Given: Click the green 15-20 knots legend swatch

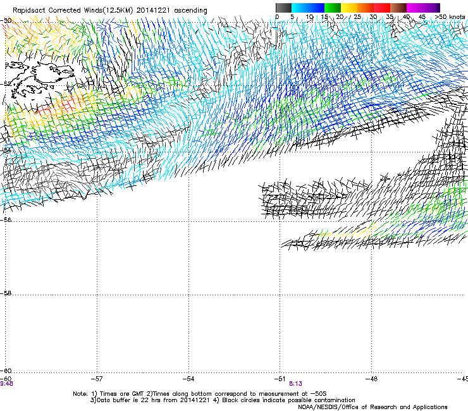Looking at the screenshot, I should tap(333, 8).
